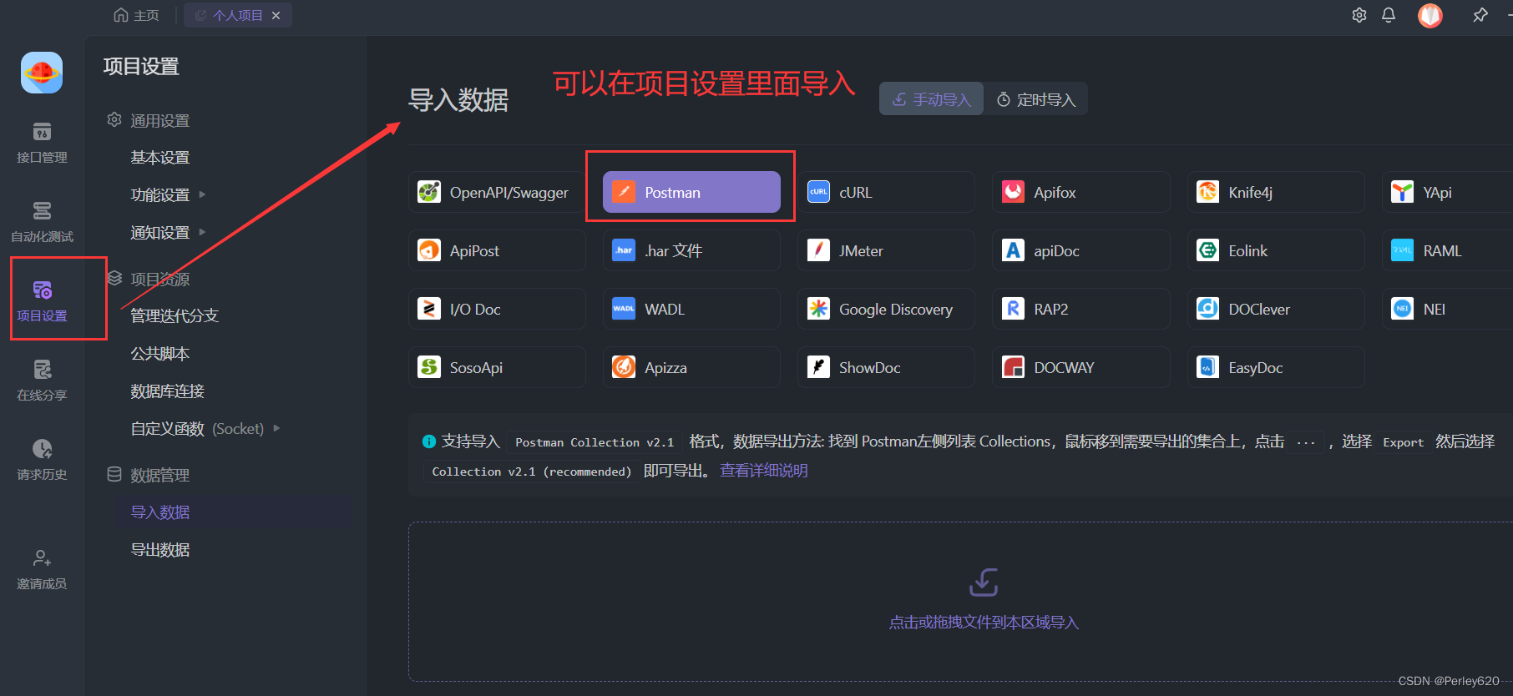Click the pin icon in top bar

[x=1480, y=15]
